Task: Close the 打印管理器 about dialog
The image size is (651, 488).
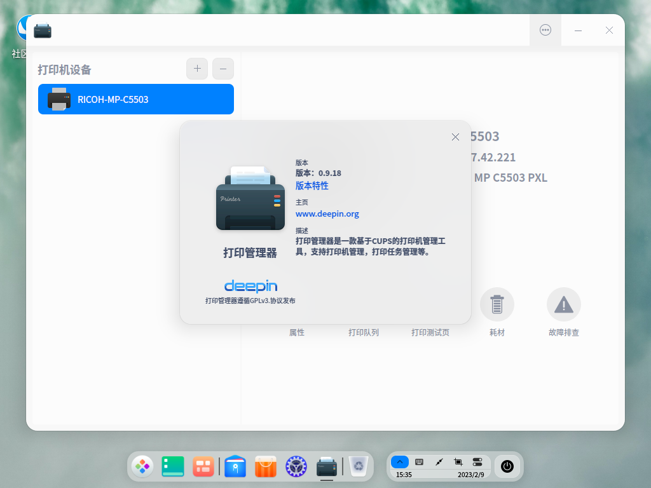Action: pyautogui.click(x=455, y=137)
